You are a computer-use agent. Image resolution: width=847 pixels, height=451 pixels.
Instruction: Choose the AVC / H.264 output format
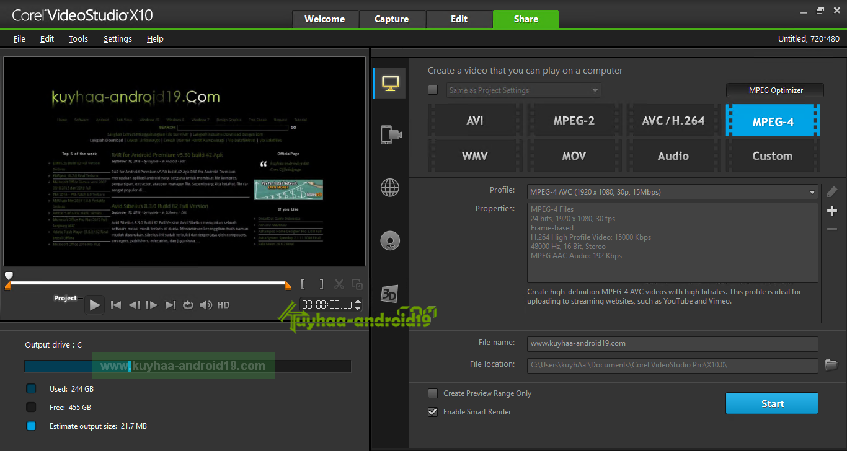click(673, 121)
